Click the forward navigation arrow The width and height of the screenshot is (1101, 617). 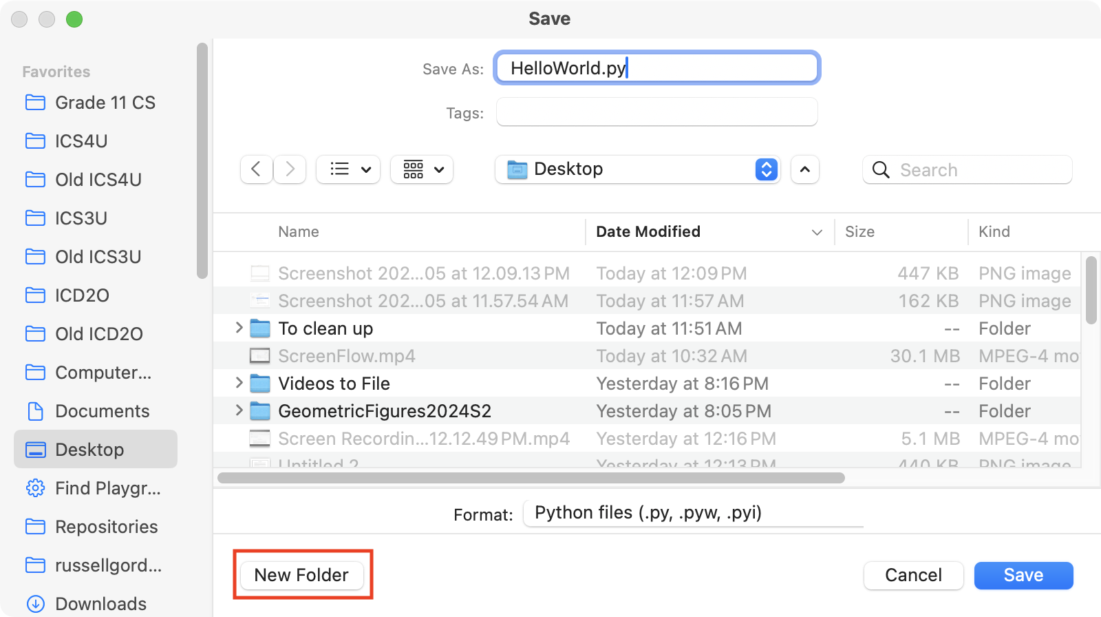click(290, 169)
